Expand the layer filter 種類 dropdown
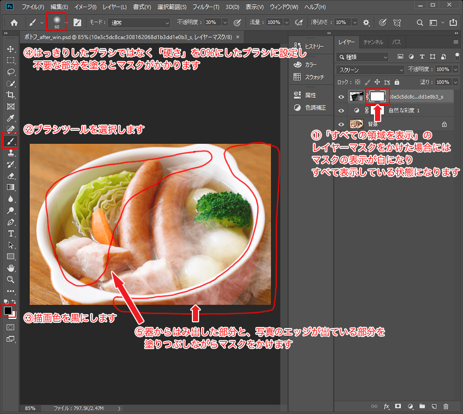The image size is (463, 414). pos(363,57)
